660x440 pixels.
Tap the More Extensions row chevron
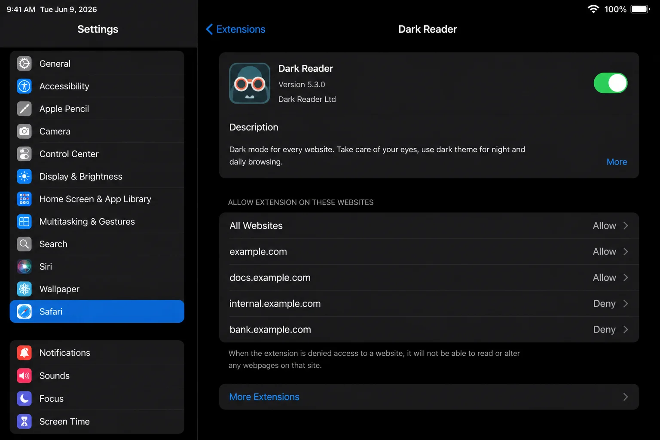coord(626,397)
